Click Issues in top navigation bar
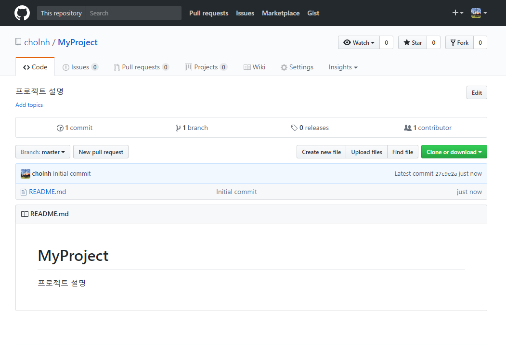Viewport: 506px width, 350px height. pyautogui.click(x=245, y=13)
